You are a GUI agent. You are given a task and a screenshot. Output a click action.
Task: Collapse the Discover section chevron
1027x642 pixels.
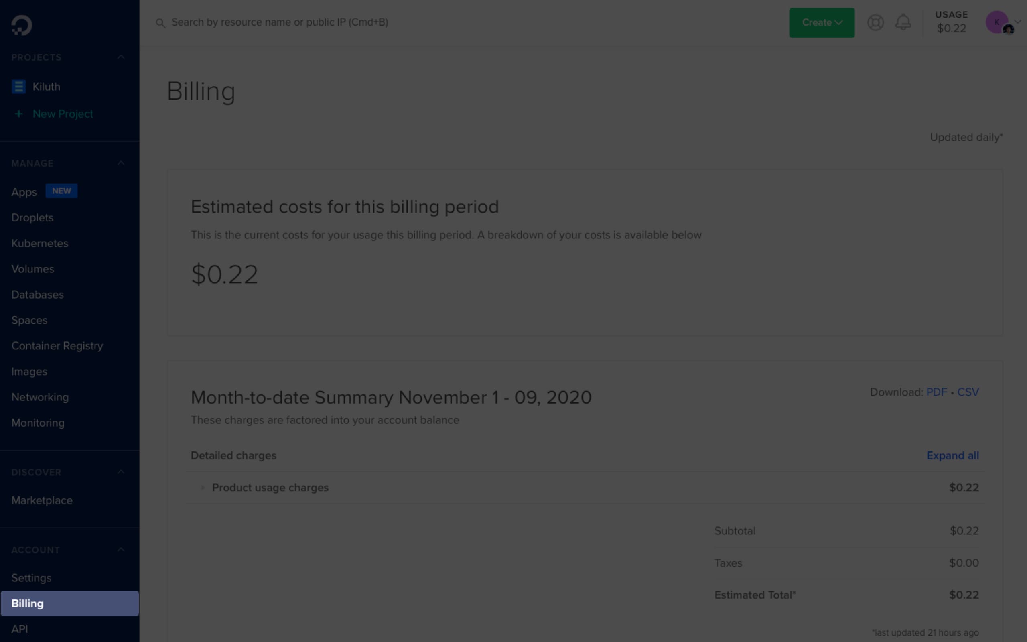(121, 472)
